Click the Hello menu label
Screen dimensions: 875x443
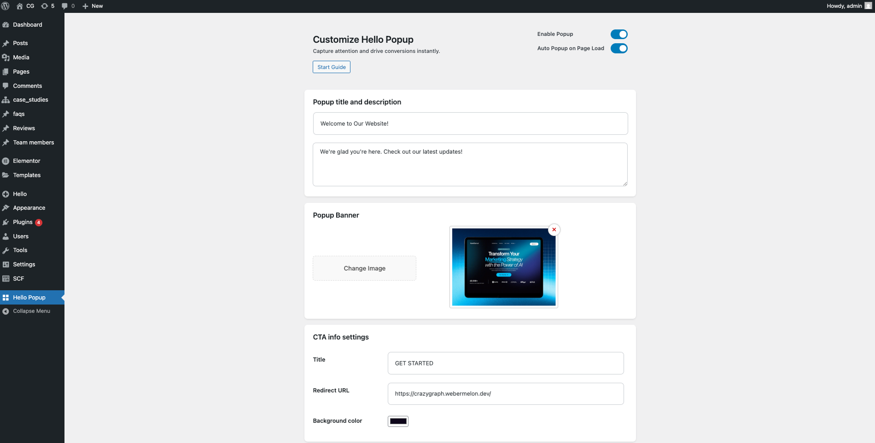coord(20,194)
